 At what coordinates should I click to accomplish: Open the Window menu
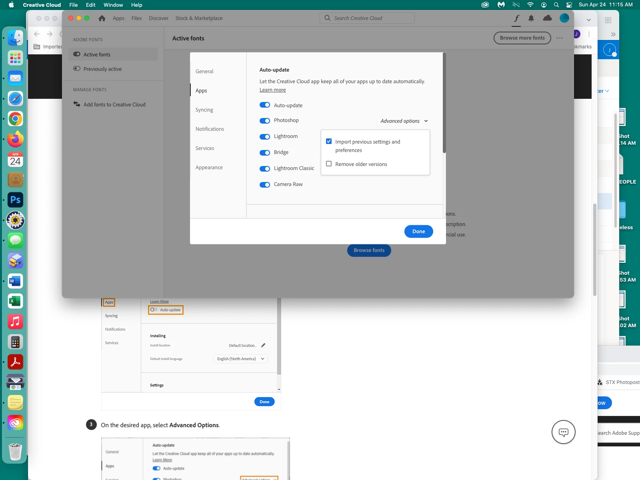[113, 5]
